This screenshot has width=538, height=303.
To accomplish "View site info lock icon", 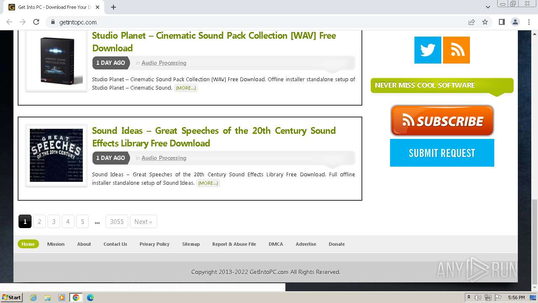I will (x=53, y=22).
